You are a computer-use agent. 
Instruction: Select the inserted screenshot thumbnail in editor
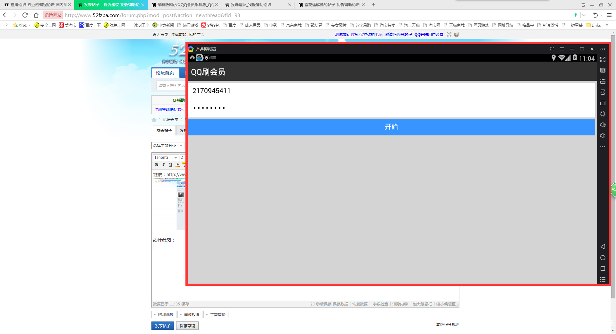pyautogui.click(x=169, y=204)
